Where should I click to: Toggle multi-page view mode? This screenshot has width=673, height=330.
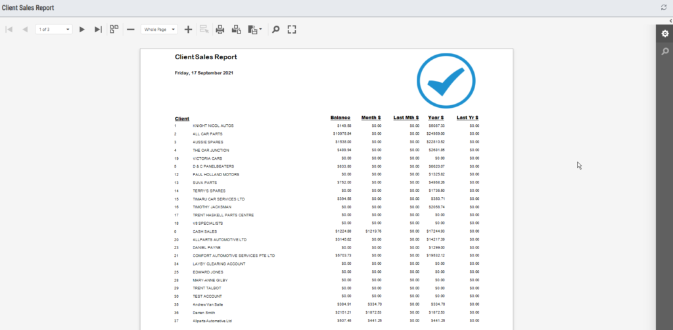point(114,29)
